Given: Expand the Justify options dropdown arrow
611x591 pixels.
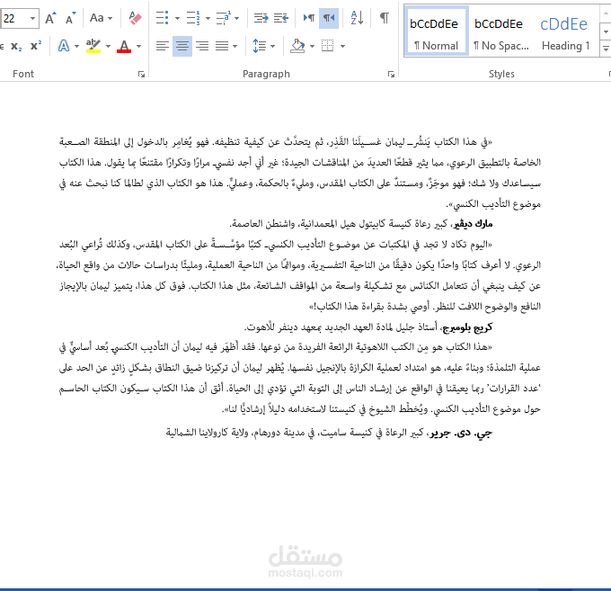Looking at the screenshot, I should click(235, 47).
